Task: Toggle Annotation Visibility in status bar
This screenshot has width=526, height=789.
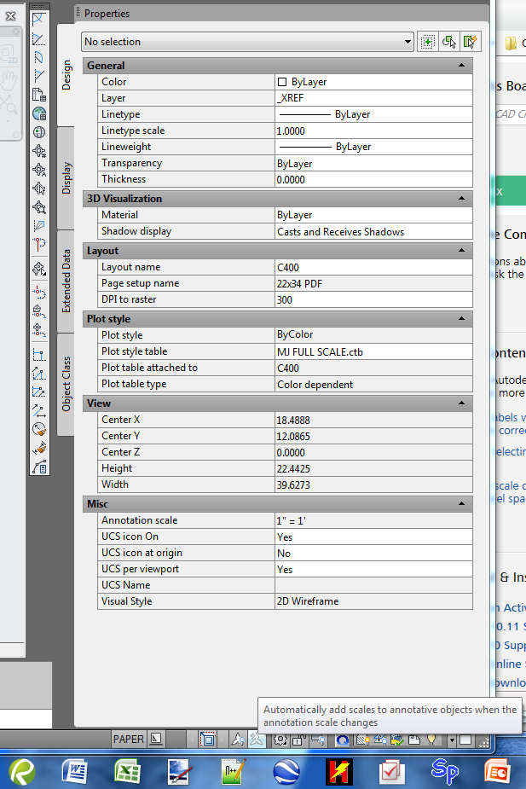Action: point(238,740)
